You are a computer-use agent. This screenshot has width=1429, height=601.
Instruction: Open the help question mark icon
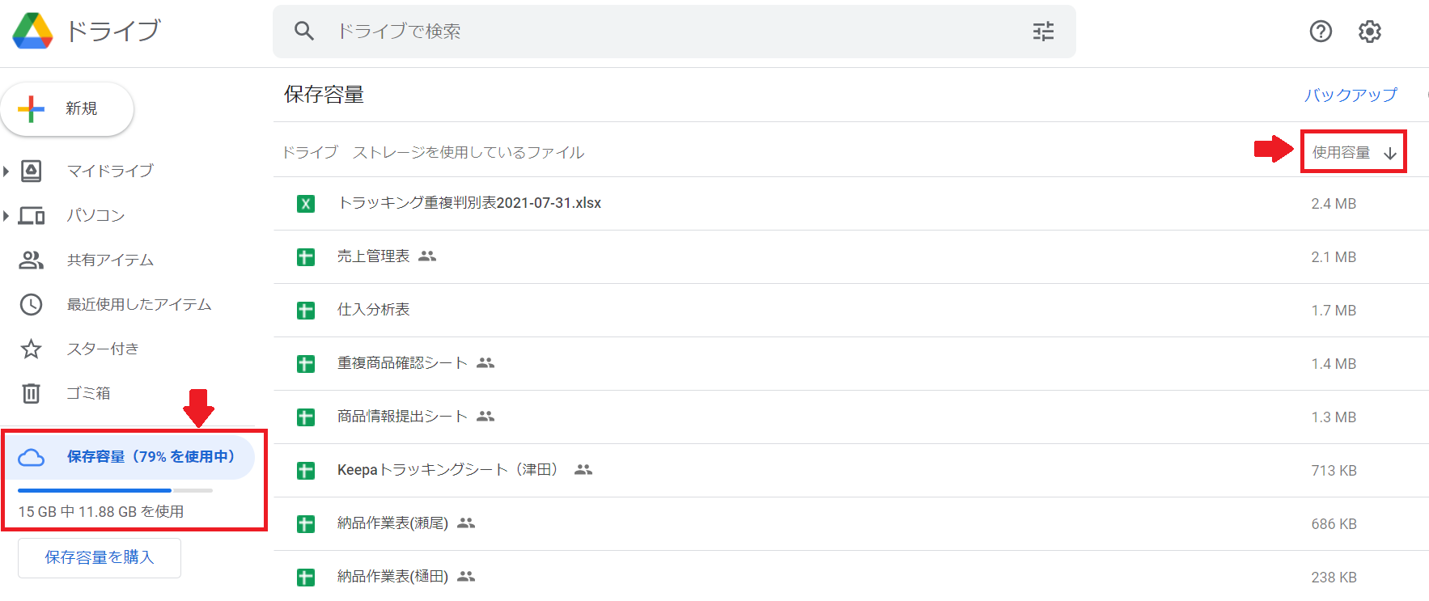pyautogui.click(x=1321, y=32)
